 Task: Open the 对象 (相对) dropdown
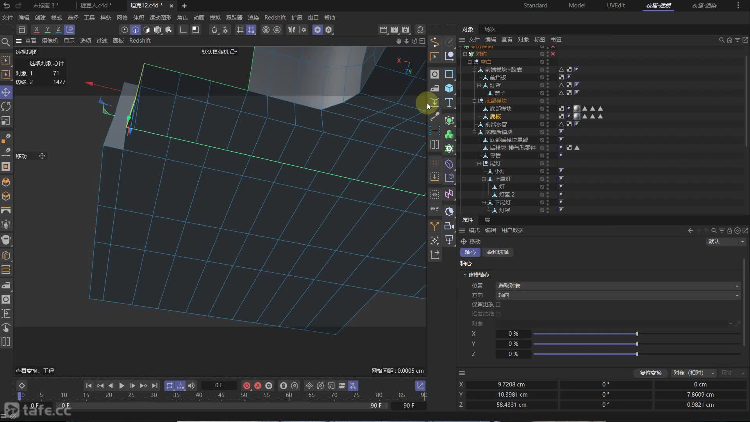pyautogui.click(x=694, y=373)
